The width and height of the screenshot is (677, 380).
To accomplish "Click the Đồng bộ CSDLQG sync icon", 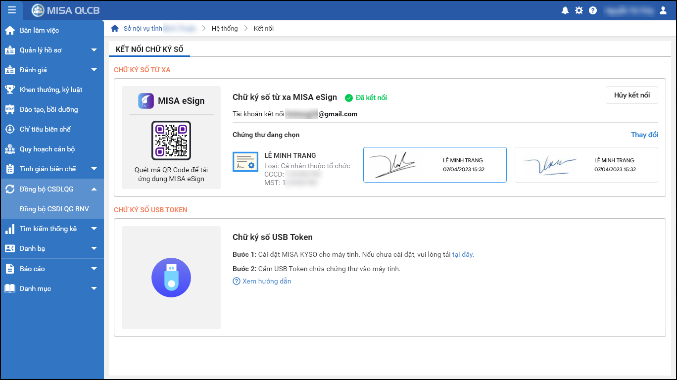I will pyautogui.click(x=10, y=189).
